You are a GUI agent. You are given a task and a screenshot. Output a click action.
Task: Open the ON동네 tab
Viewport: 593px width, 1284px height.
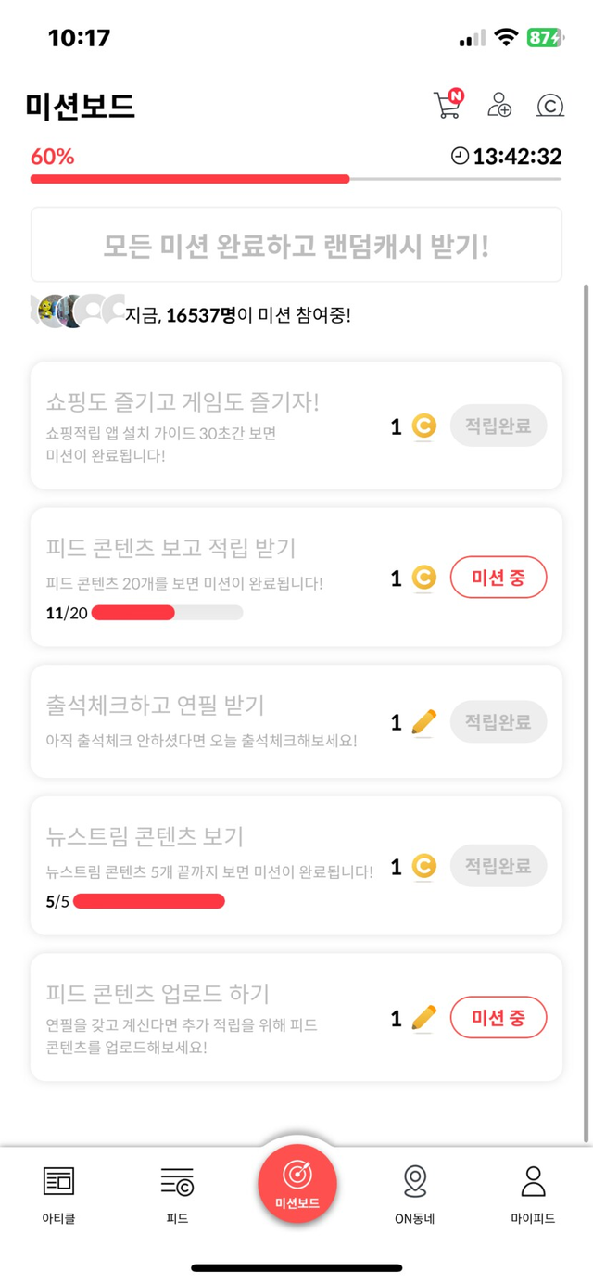(415, 1195)
